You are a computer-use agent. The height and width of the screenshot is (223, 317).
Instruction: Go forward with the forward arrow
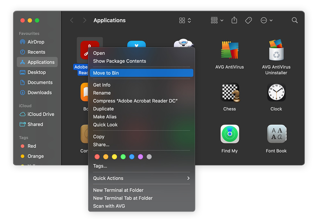[x=85, y=20]
